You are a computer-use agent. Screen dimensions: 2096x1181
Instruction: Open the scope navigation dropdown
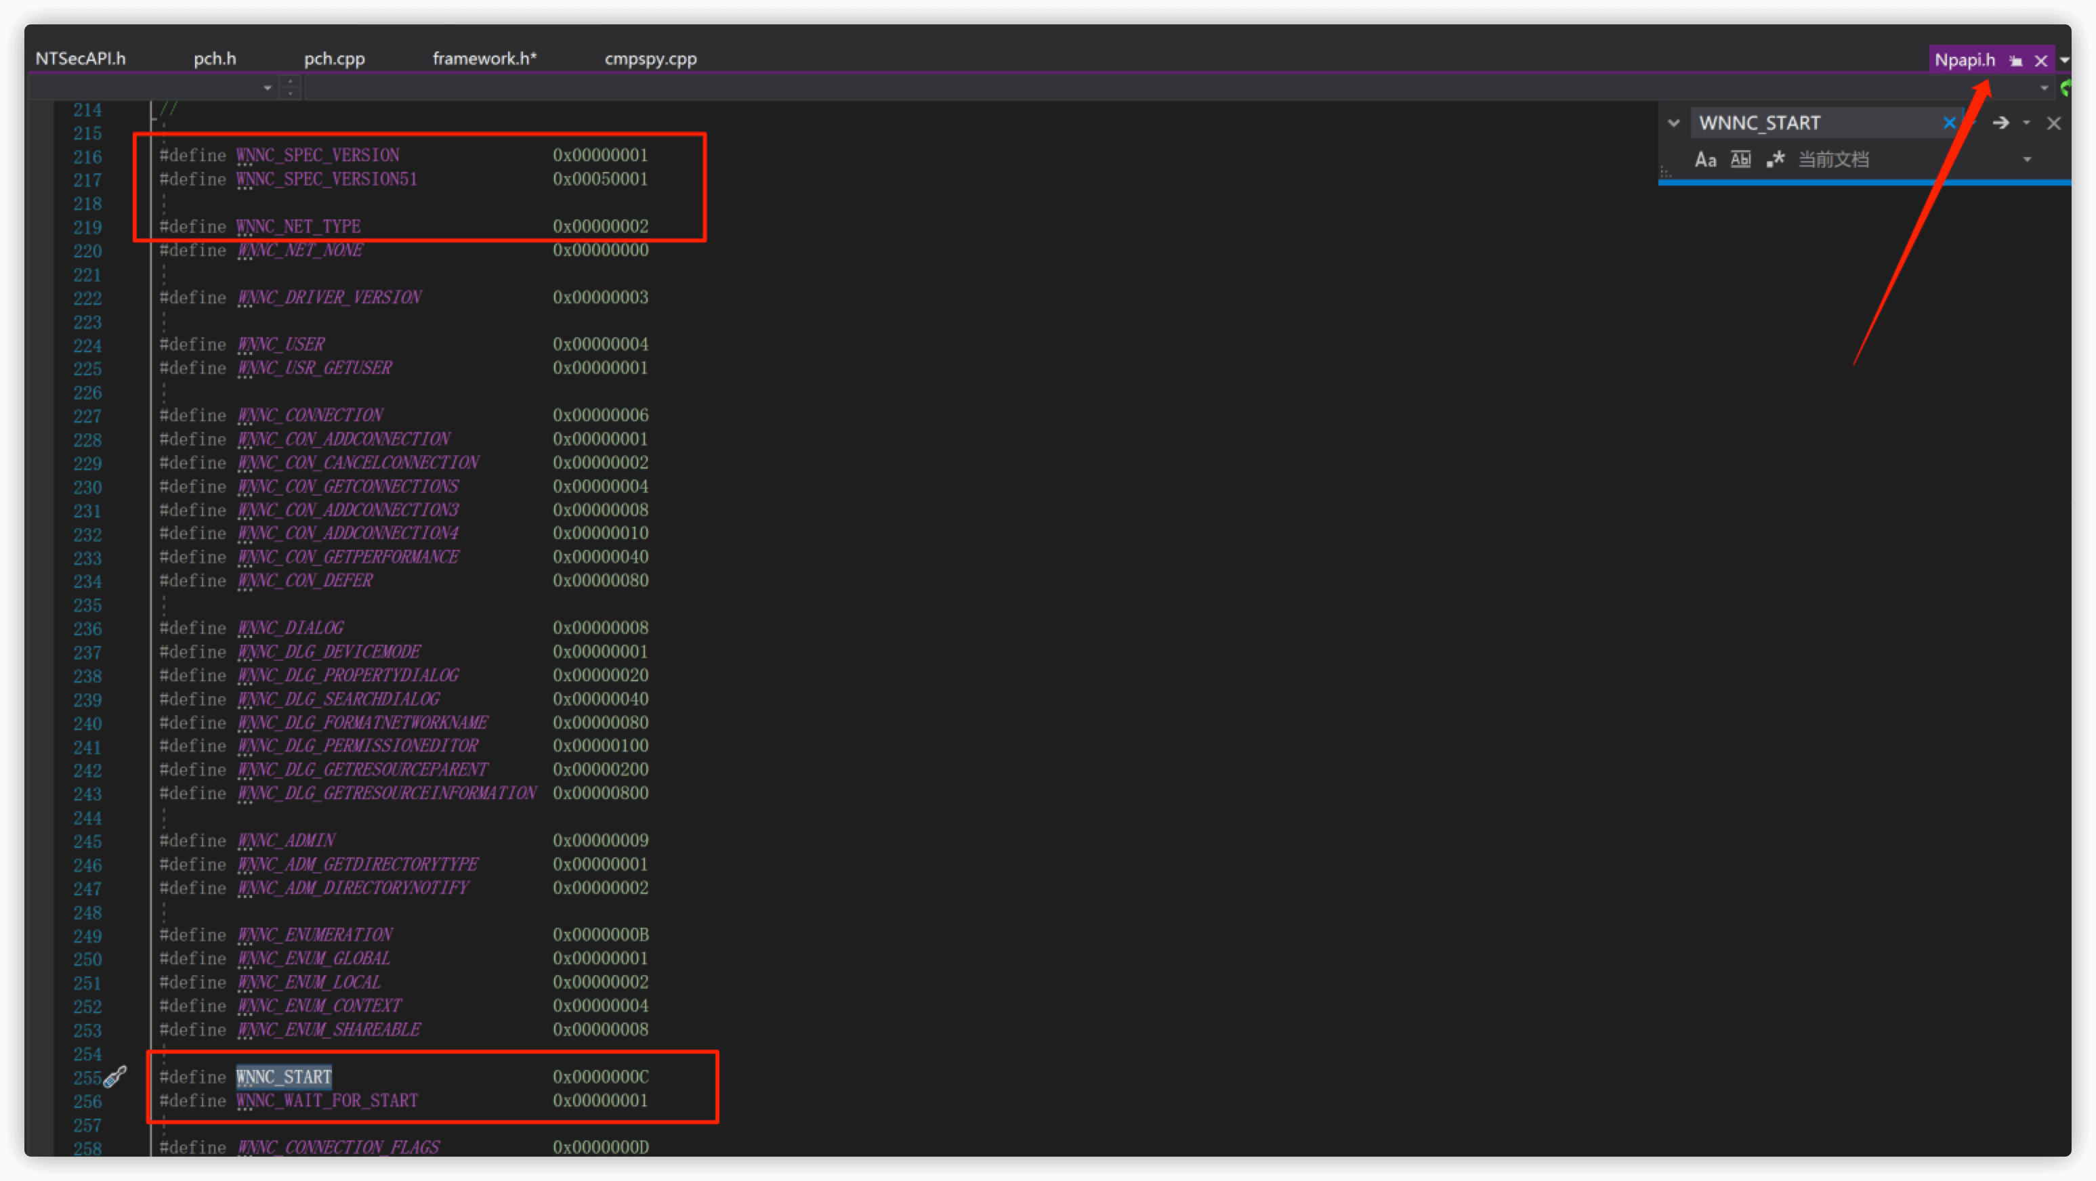coord(268,87)
